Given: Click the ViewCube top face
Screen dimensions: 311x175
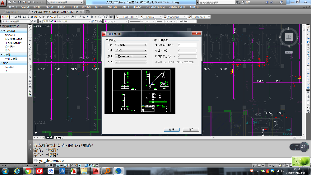Looking at the screenshot, I should point(289,37).
